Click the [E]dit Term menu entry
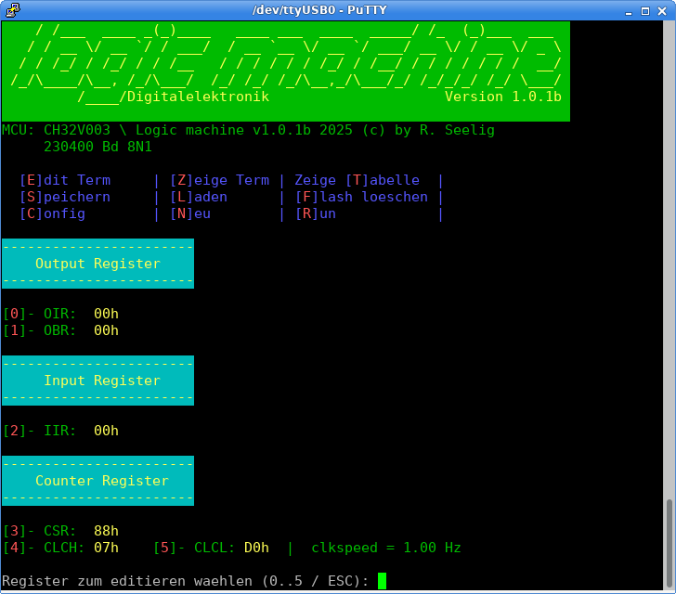The width and height of the screenshot is (676, 594). (x=65, y=180)
